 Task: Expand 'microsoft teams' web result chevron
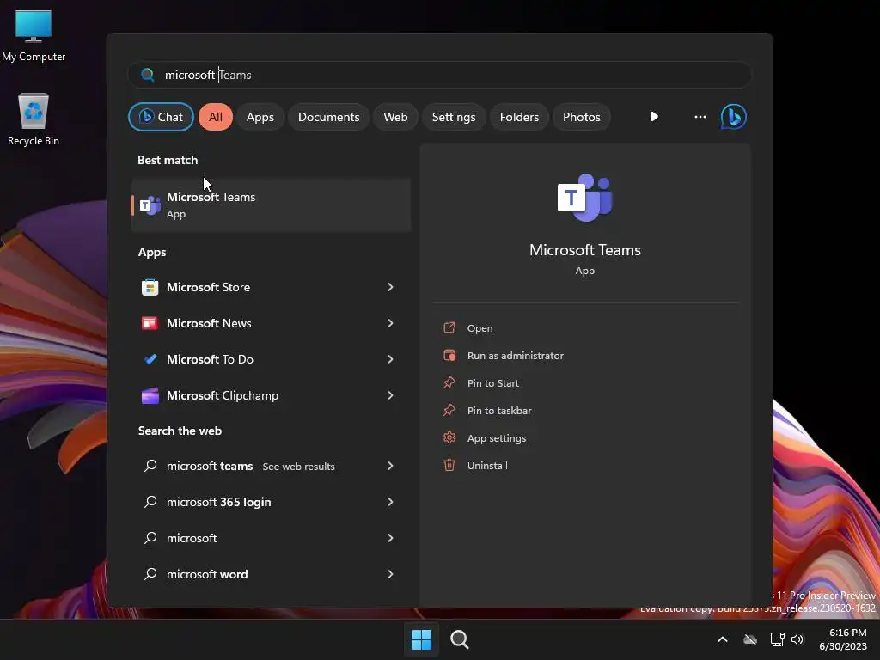(x=391, y=466)
